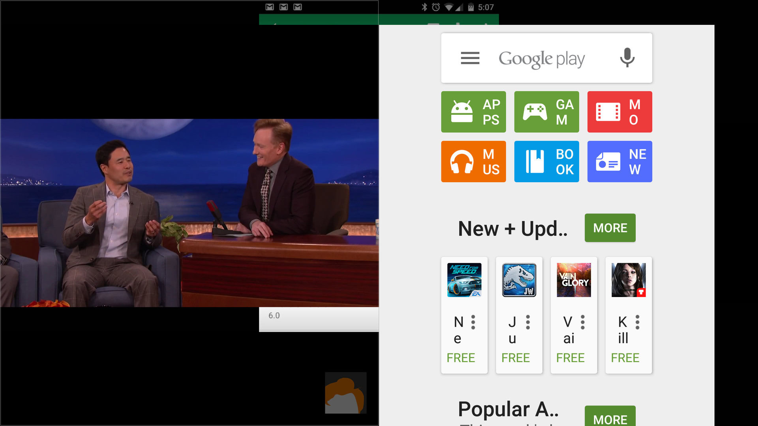
Task: Tap the microphone voice search icon
Action: click(x=627, y=58)
